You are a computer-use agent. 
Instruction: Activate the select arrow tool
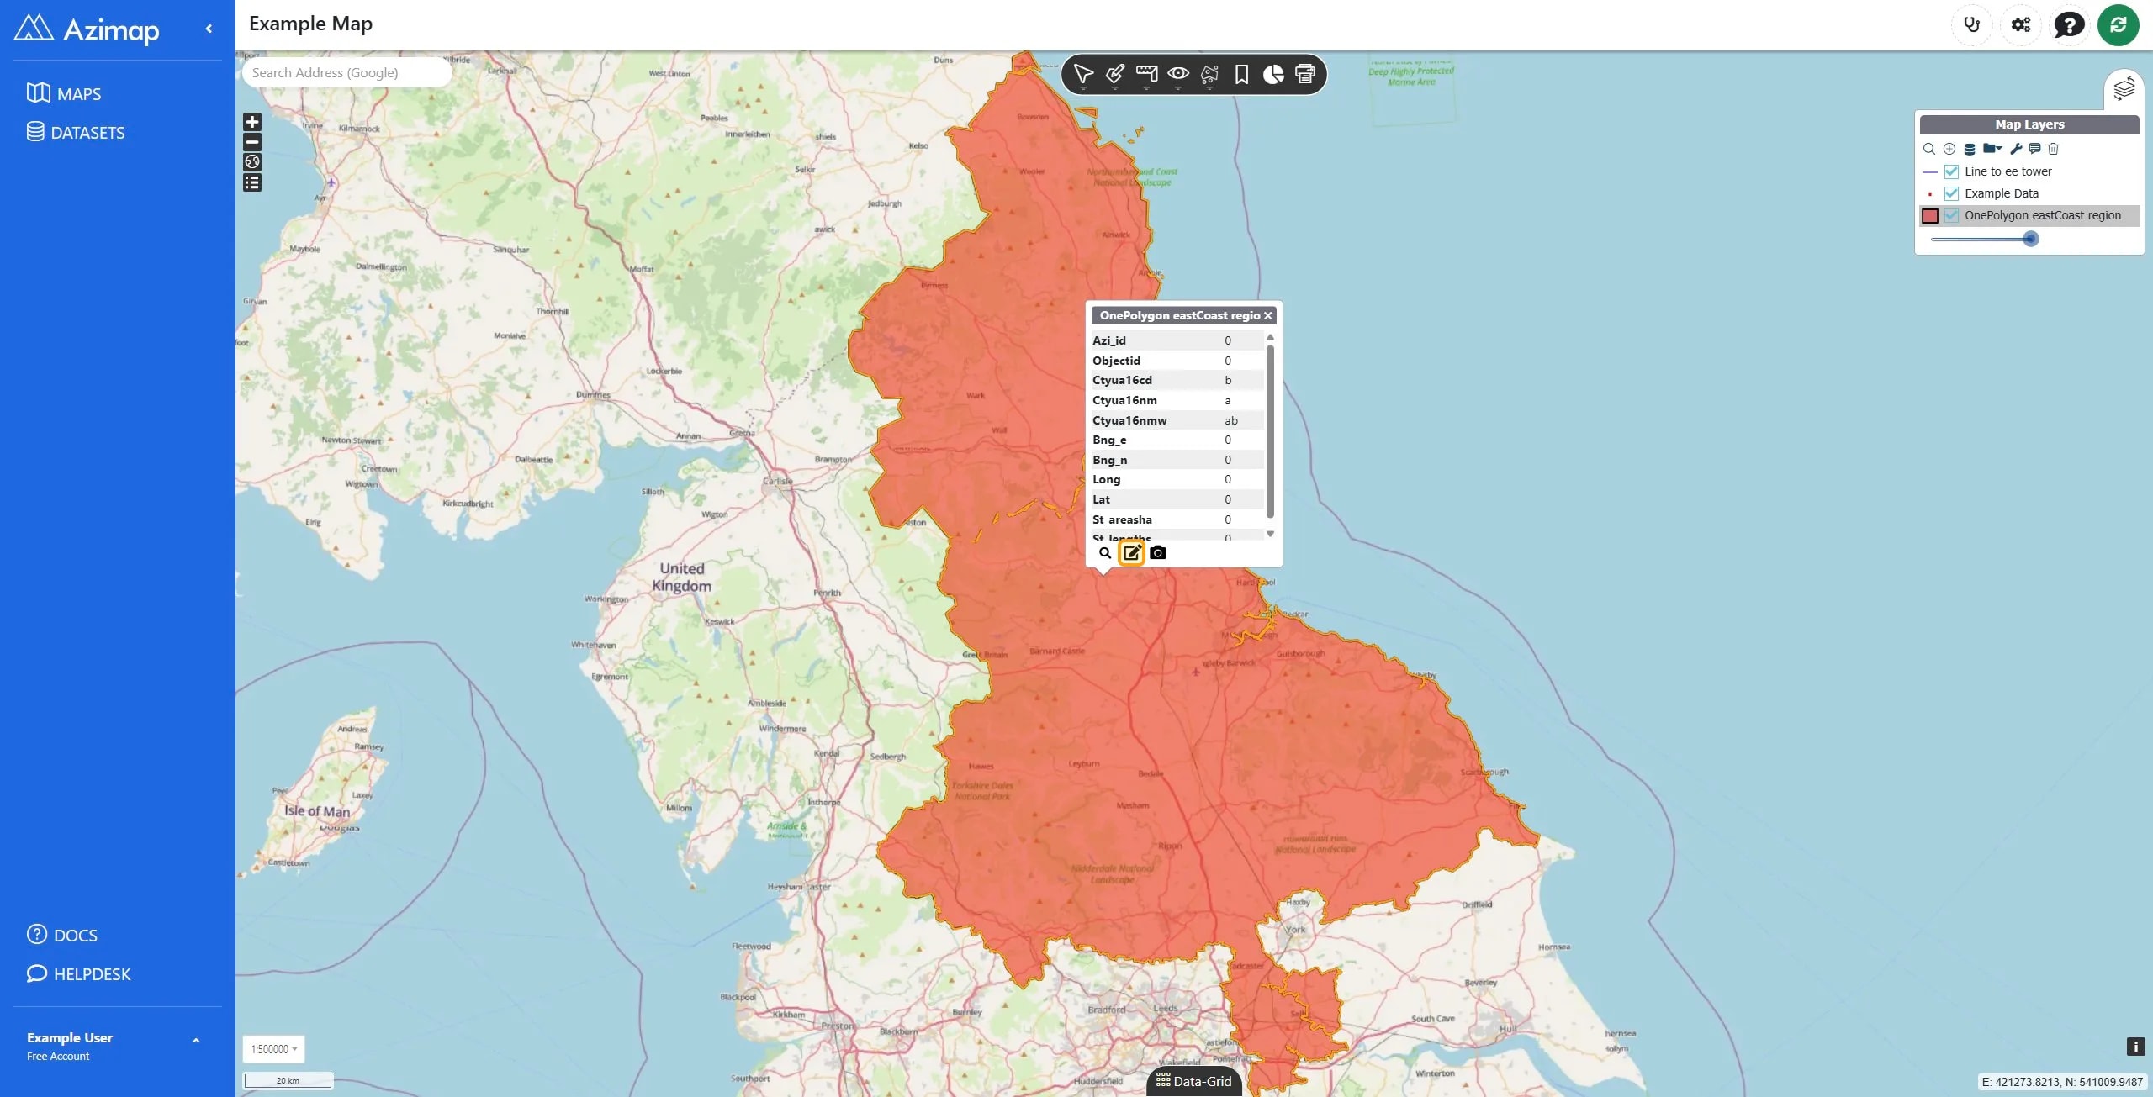1083,74
